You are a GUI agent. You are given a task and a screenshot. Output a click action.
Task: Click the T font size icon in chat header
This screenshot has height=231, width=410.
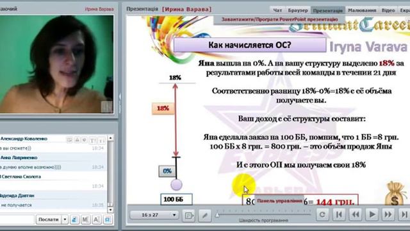92,141
